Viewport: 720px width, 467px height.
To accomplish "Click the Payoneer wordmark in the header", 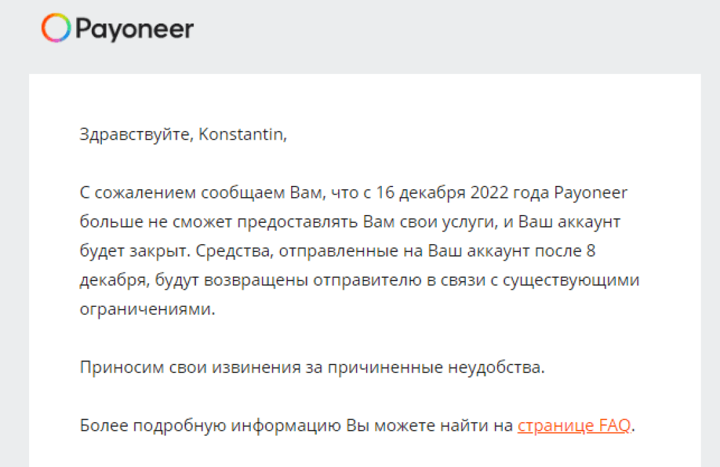I will tap(134, 29).
